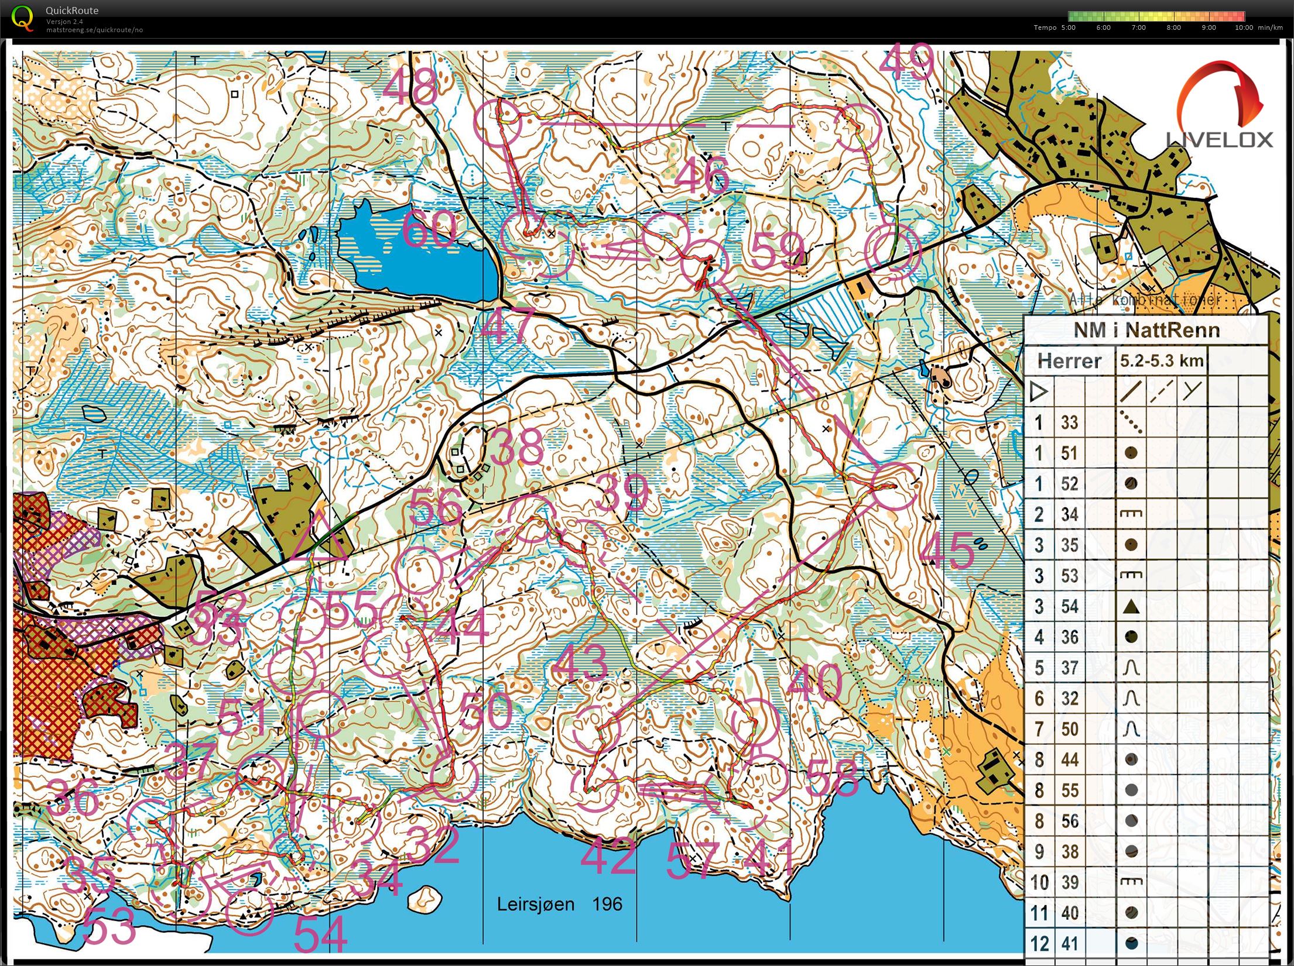Click the cliff symbol for control 53

click(1131, 575)
